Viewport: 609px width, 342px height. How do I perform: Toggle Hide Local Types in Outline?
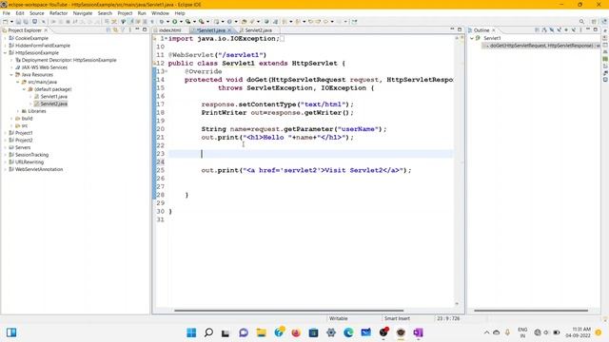[574, 29]
